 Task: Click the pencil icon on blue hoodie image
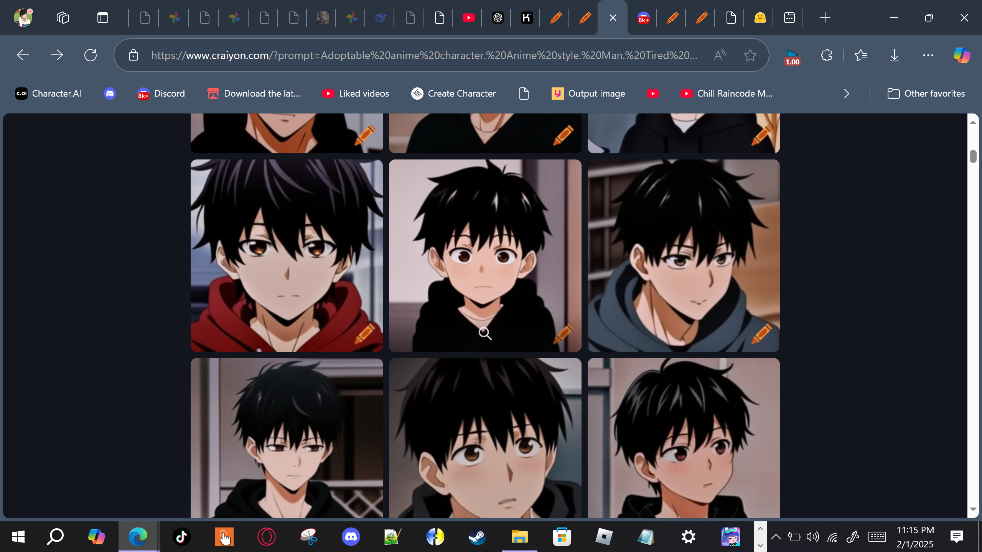coord(761,333)
